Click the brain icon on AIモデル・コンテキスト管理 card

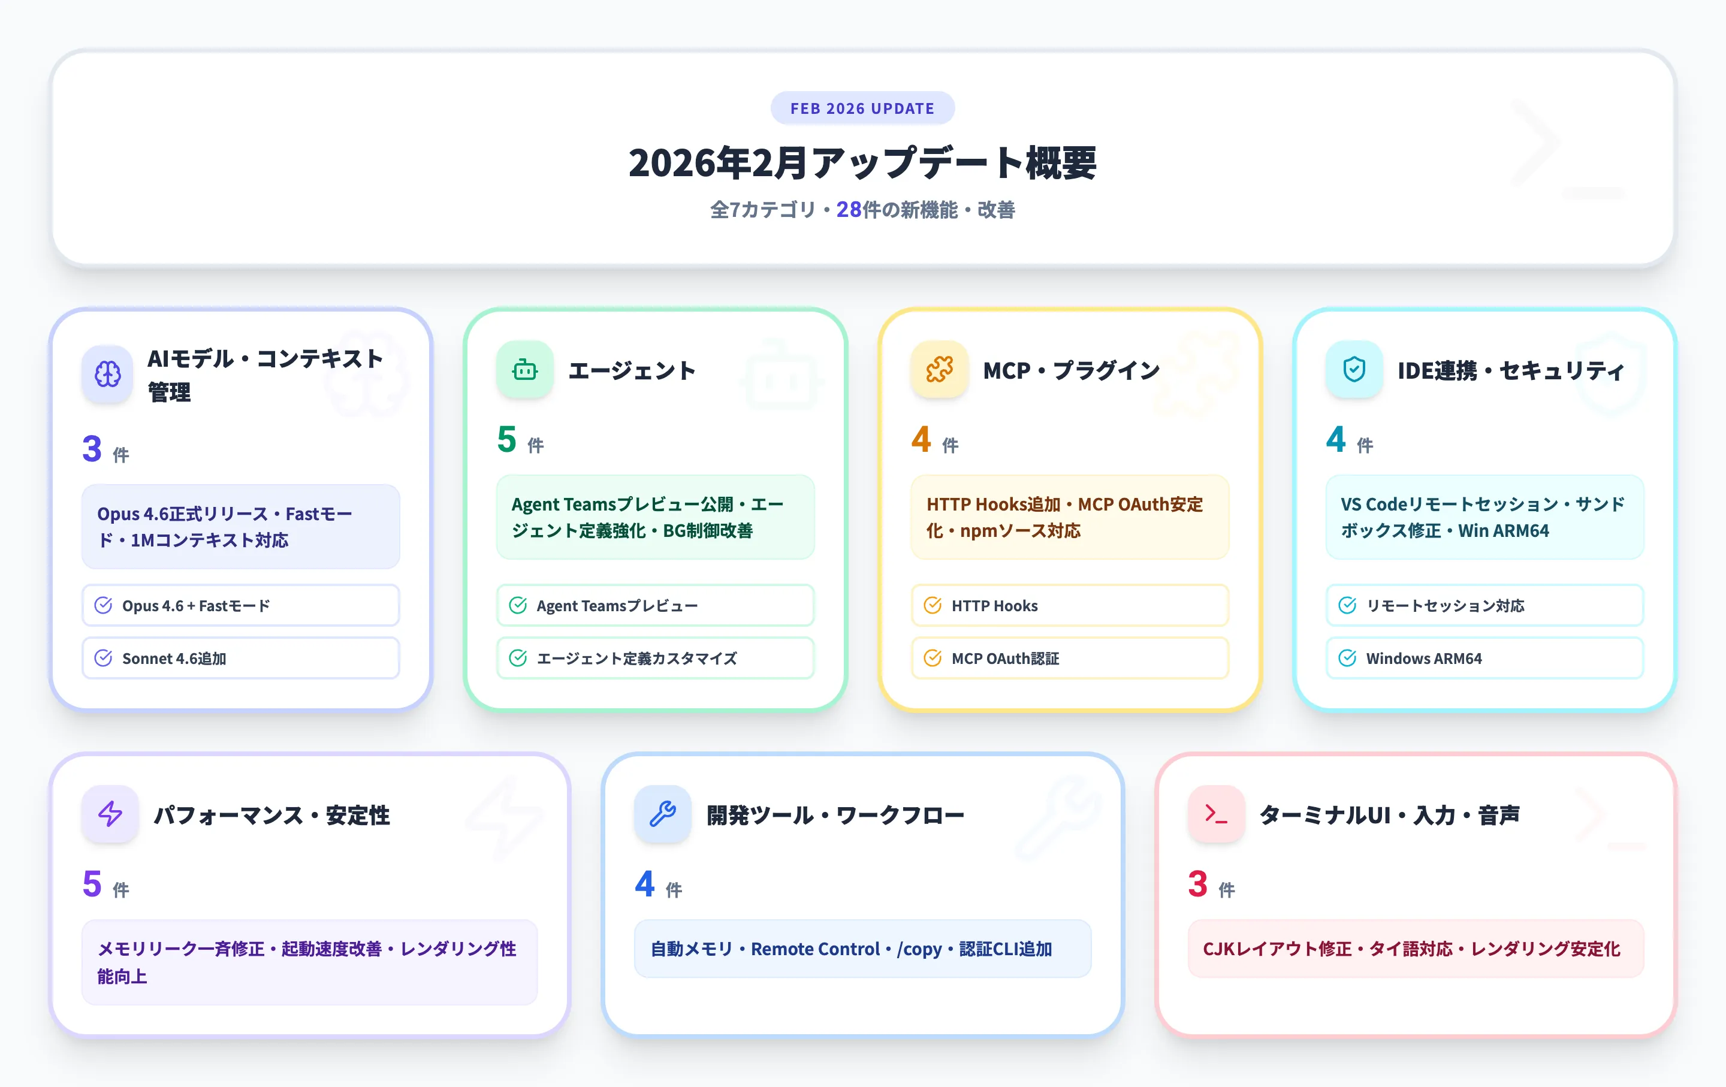pyautogui.click(x=107, y=374)
